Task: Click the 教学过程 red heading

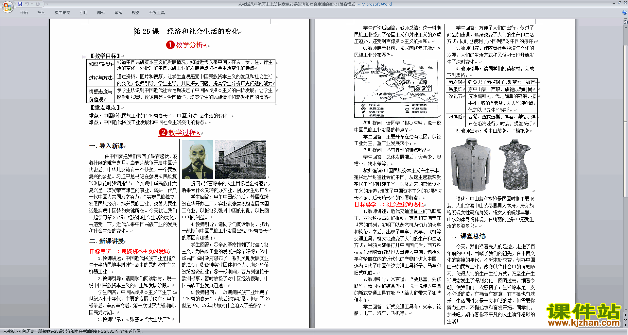Action: coord(182,133)
